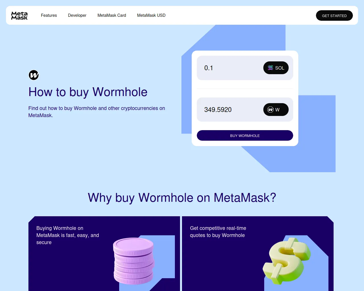Click the 'How to buy Wormhole' heading
This screenshot has height=291, width=364.
(88, 92)
